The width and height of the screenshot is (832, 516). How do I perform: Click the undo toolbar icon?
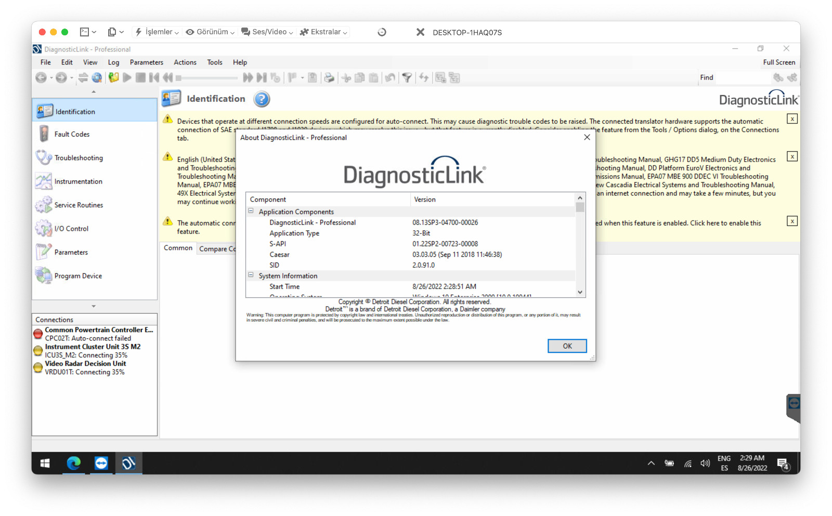pyautogui.click(x=390, y=77)
